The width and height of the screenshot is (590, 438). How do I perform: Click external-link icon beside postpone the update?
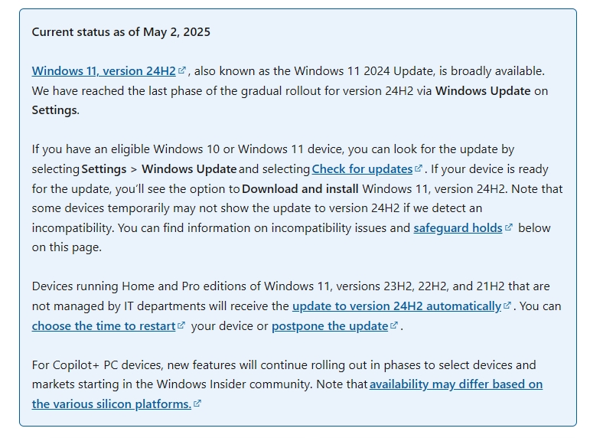coord(394,325)
